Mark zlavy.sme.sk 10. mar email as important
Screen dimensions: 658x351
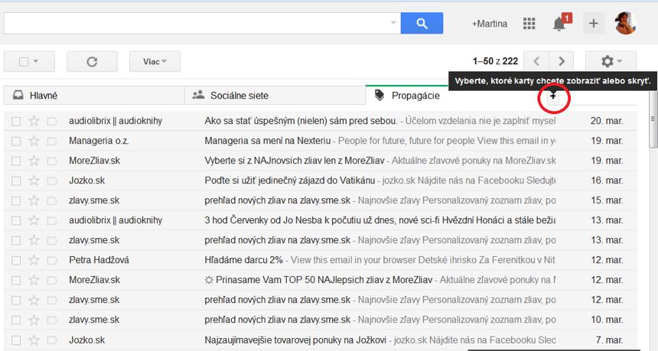point(51,320)
